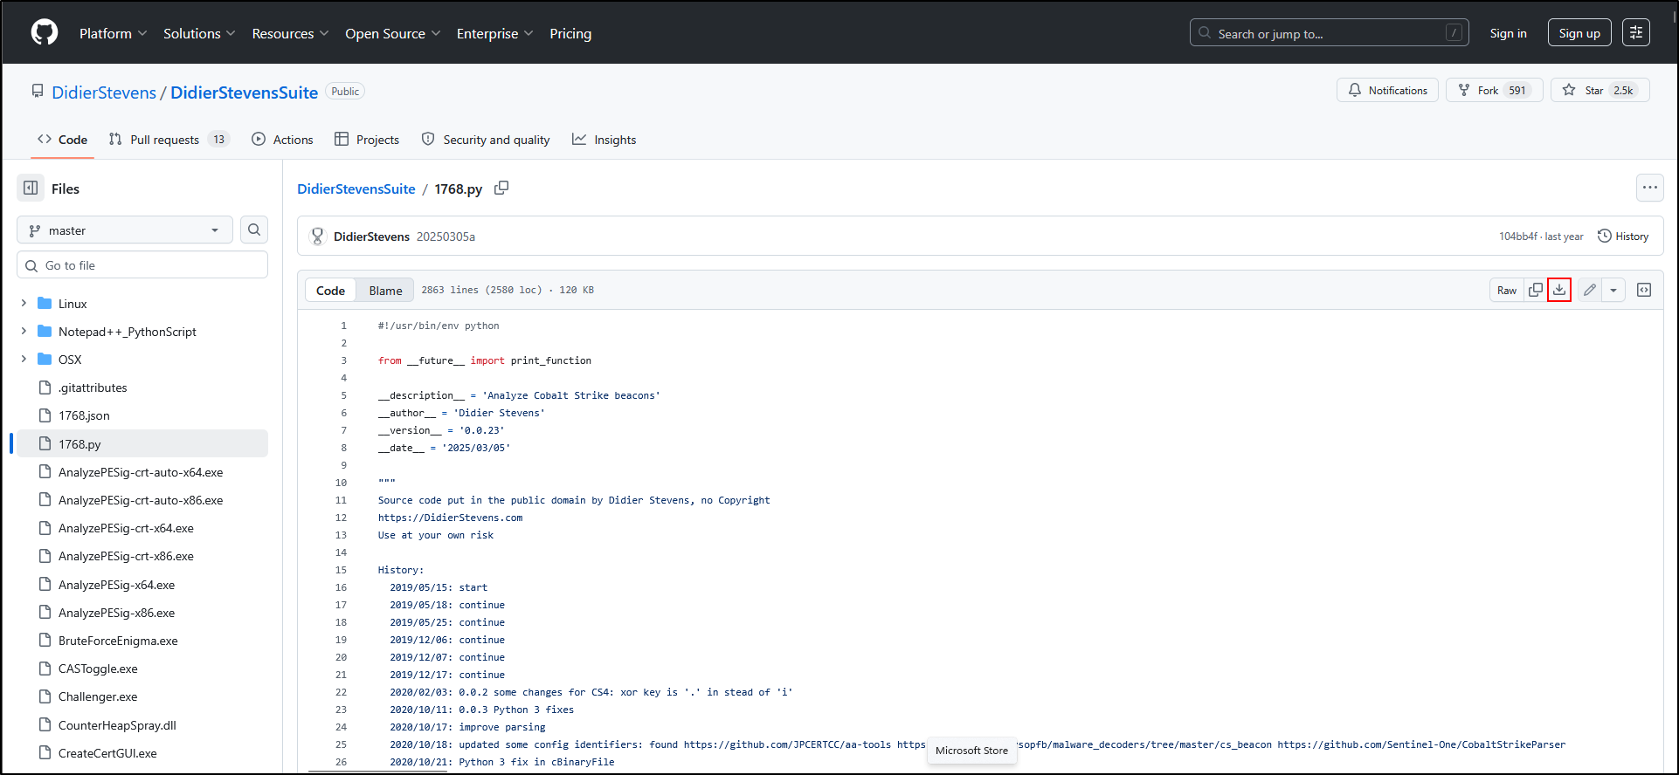1679x775 pixels.
Task: Click the Sign up button
Action: click(1579, 33)
